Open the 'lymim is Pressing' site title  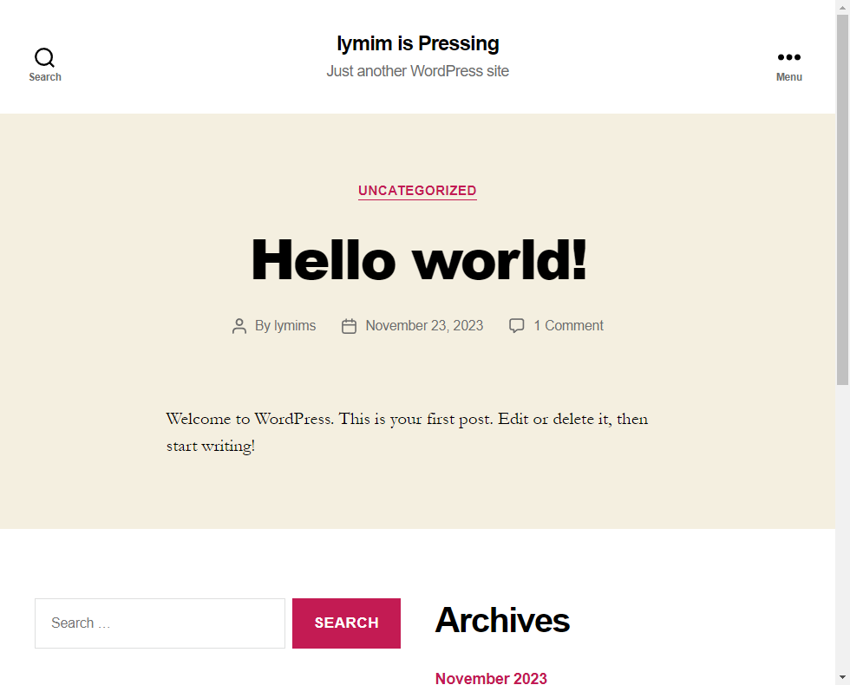(x=418, y=43)
